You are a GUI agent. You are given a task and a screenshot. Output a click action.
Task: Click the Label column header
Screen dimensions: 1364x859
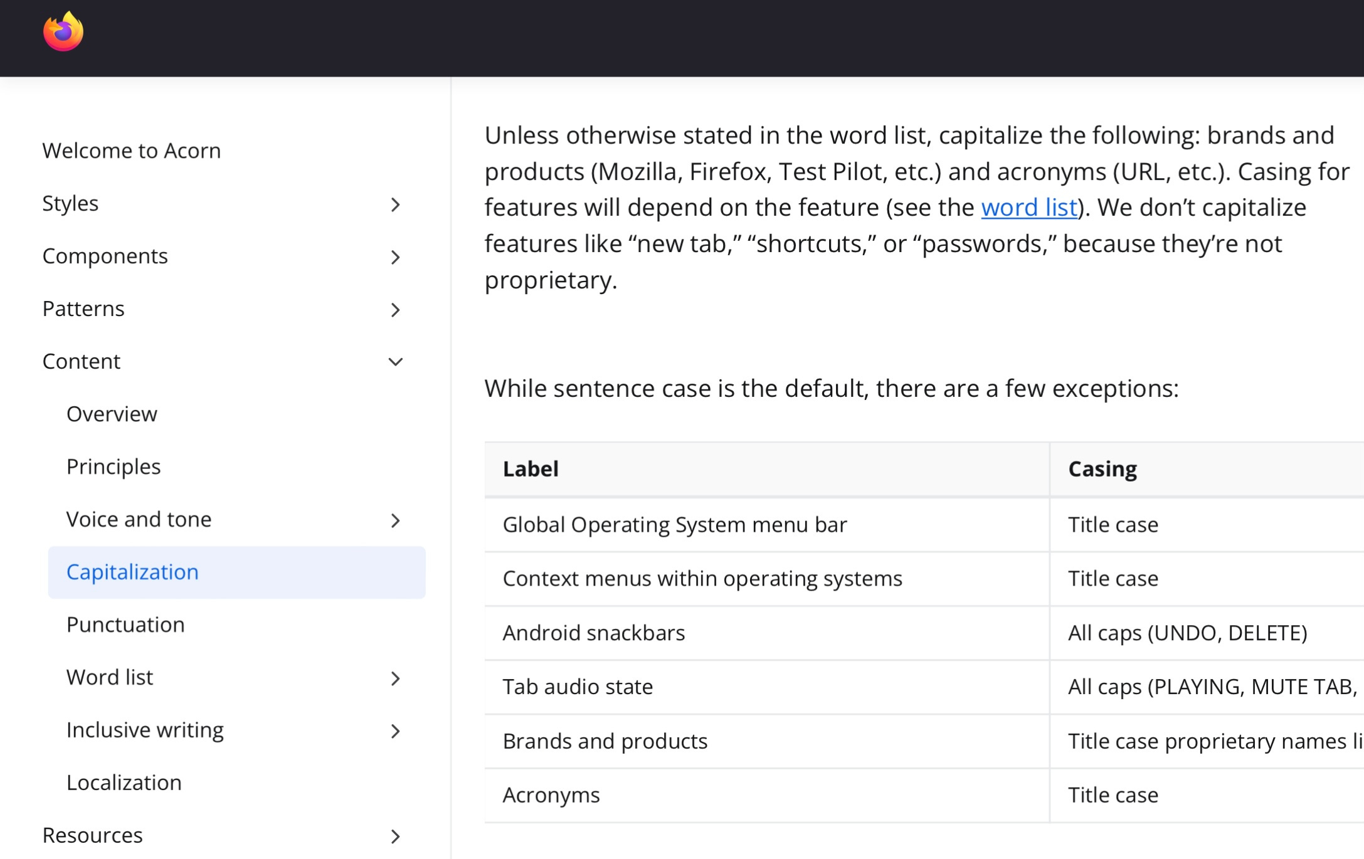tap(767, 469)
